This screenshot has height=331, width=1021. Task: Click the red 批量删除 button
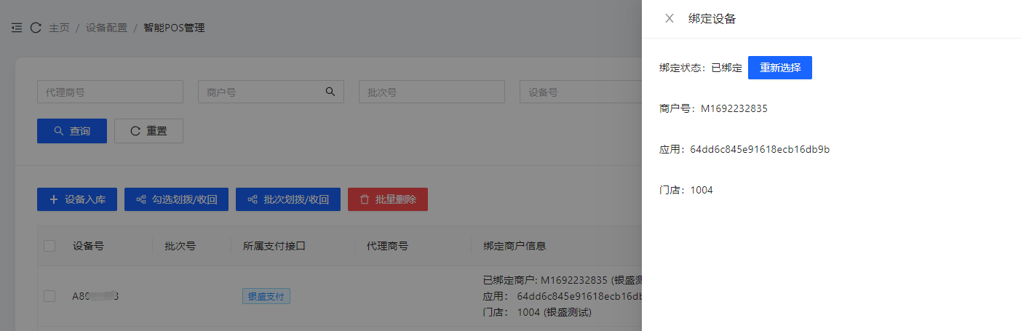[x=388, y=199]
